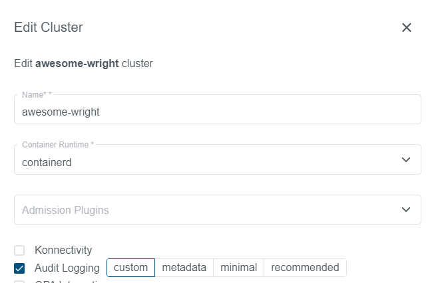This screenshot has height=283, width=434.
Task: Click the Admission Plugins chevron arrow
Action: point(406,210)
